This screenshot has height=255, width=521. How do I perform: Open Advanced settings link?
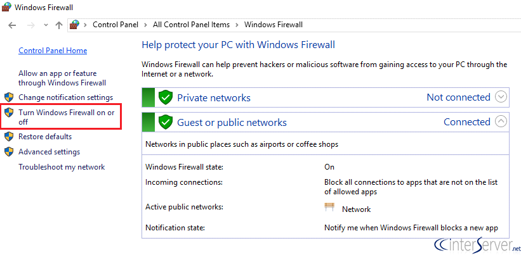point(49,152)
